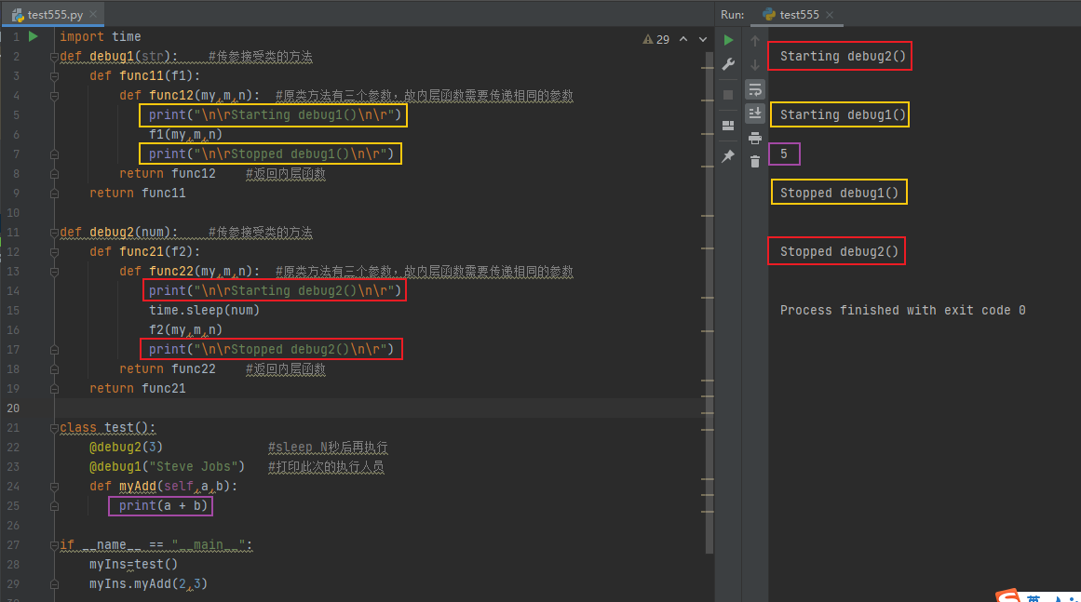1081x602 pixels.
Task: Click 'Process finished with exit code 0'
Action: 902,311
